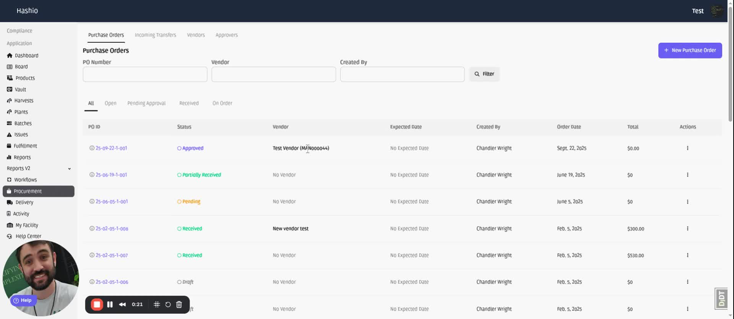Pause the screen recording
734x319 pixels.
coord(110,304)
